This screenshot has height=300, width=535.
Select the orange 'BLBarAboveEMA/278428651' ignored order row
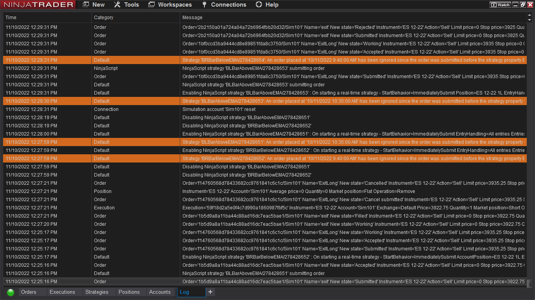265,142
